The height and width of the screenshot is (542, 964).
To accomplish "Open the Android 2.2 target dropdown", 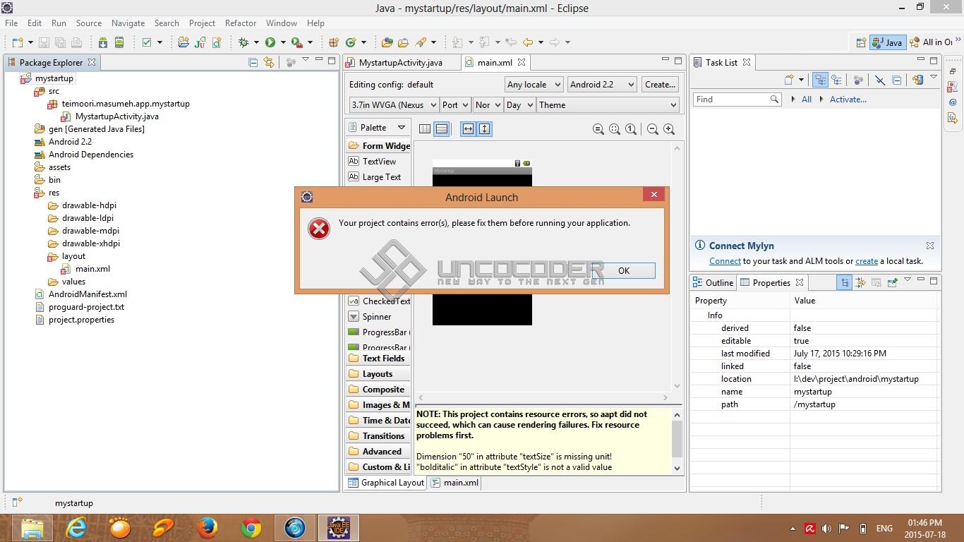I will tap(602, 85).
